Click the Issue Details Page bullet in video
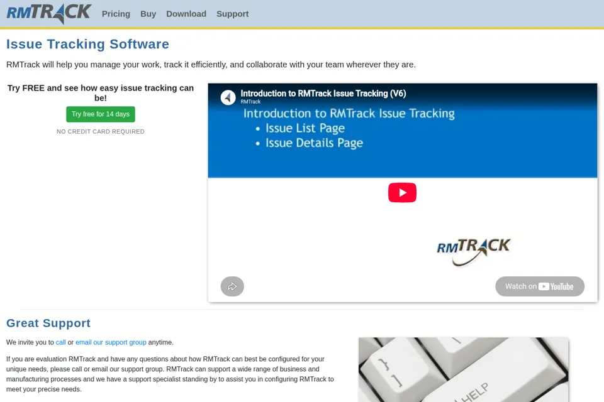604x402 pixels. click(x=314, y=143)
